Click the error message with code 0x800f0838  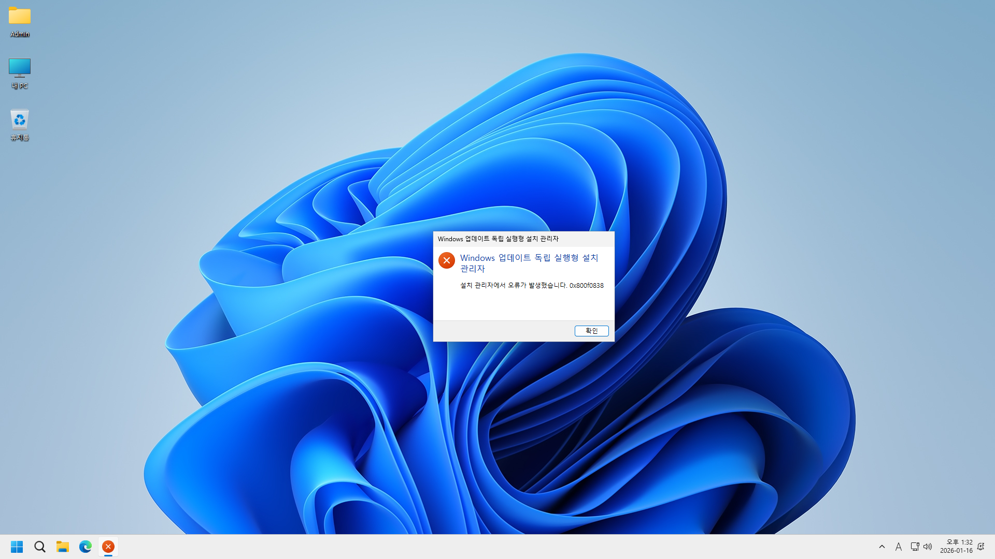[532, 285]
